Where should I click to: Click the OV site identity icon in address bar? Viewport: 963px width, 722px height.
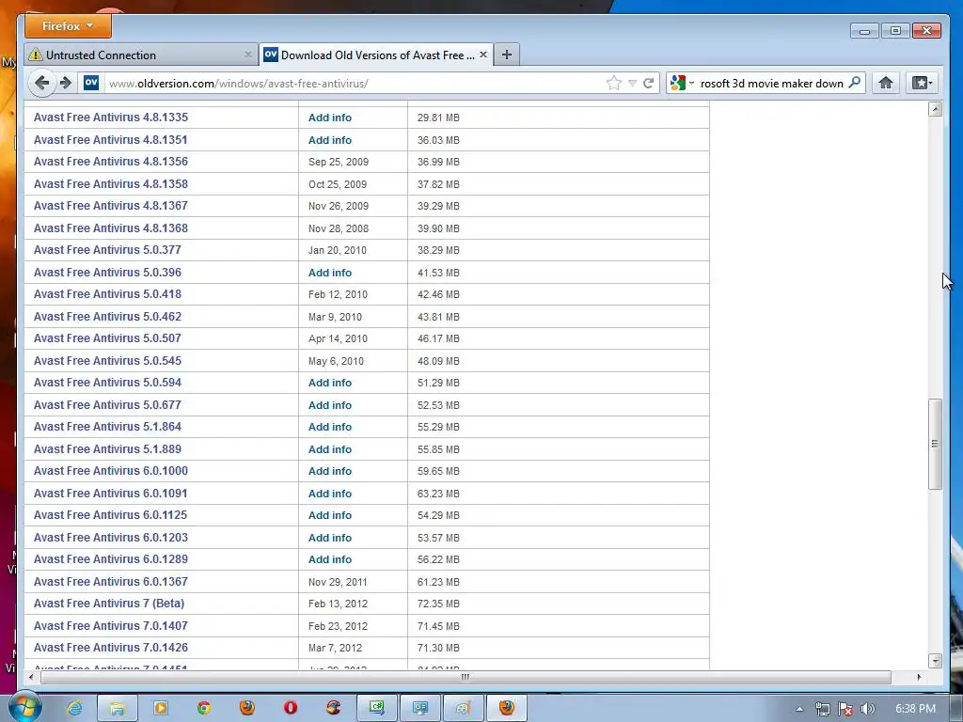click(91, 83)
